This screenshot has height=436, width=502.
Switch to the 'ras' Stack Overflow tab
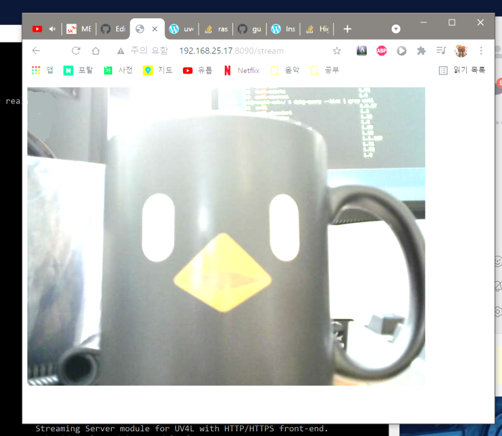pyautogui.click(x=216, y=29)
